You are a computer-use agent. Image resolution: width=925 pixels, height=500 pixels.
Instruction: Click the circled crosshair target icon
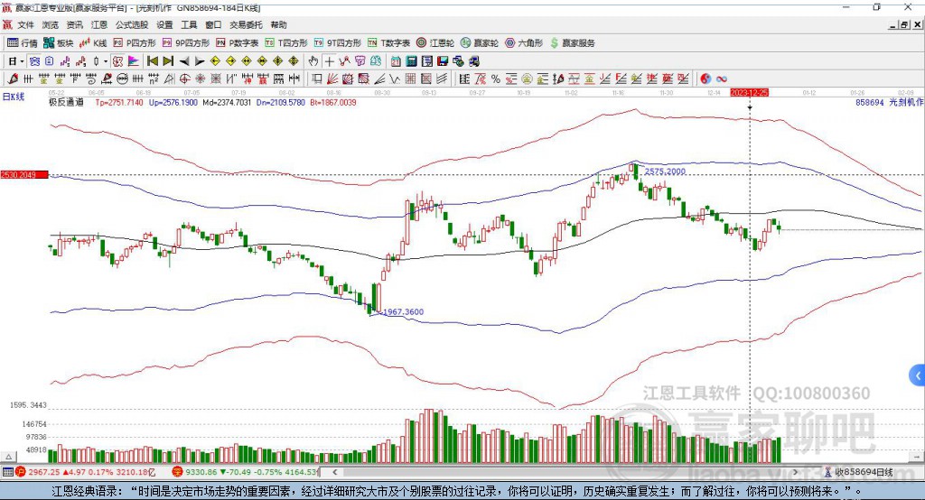(x=184, y=79)
